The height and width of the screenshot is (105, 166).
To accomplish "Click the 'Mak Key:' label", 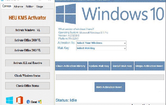I will pyautogui.click(x=63, y=48).
